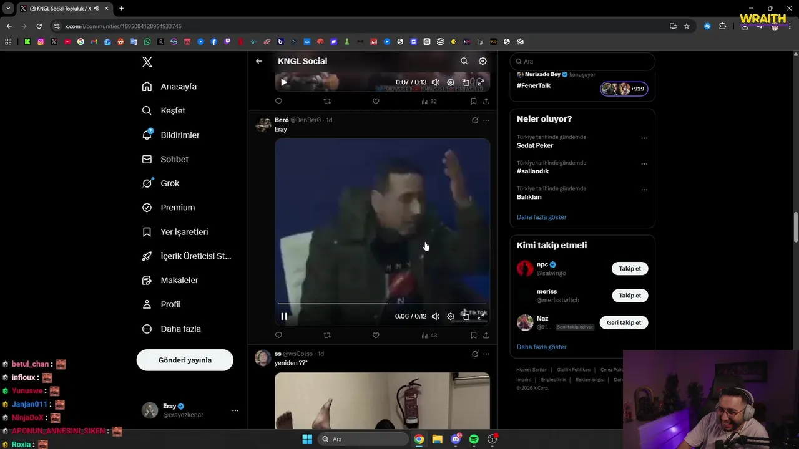The image size is (799, 449).
Task: View analytics of Beró's post (43)
Action: tap(429, 336)
